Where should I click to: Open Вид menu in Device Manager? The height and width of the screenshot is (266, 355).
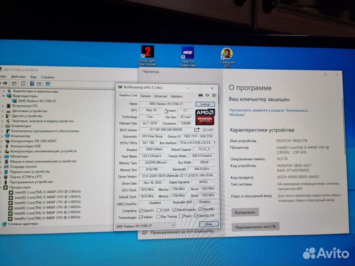(34, 77)
